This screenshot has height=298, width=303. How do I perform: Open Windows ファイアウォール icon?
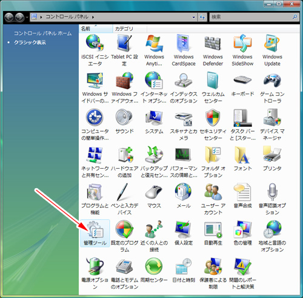point(124,80)
